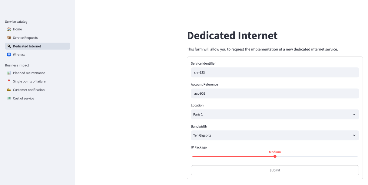The image size is (368, 185).
Task: Click the Service Identifier input field
Action: coord(275,73)
